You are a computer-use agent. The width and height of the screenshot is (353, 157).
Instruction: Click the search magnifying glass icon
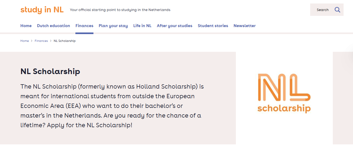pos(337,10)
